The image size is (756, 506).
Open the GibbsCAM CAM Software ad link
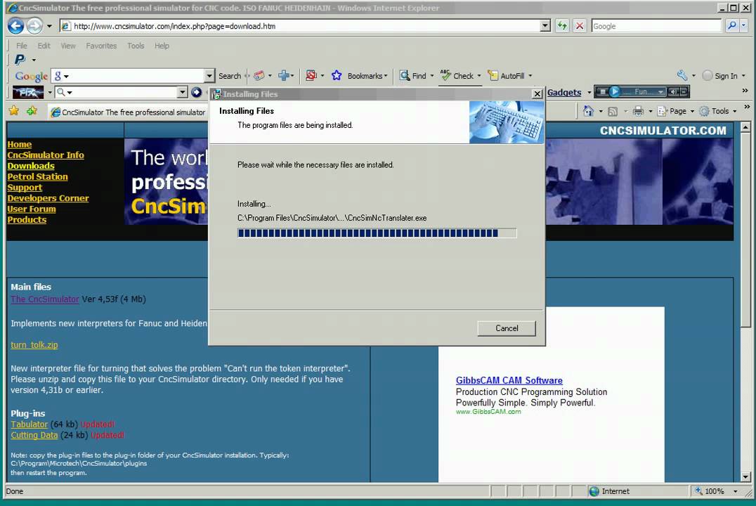click(509, 381)
